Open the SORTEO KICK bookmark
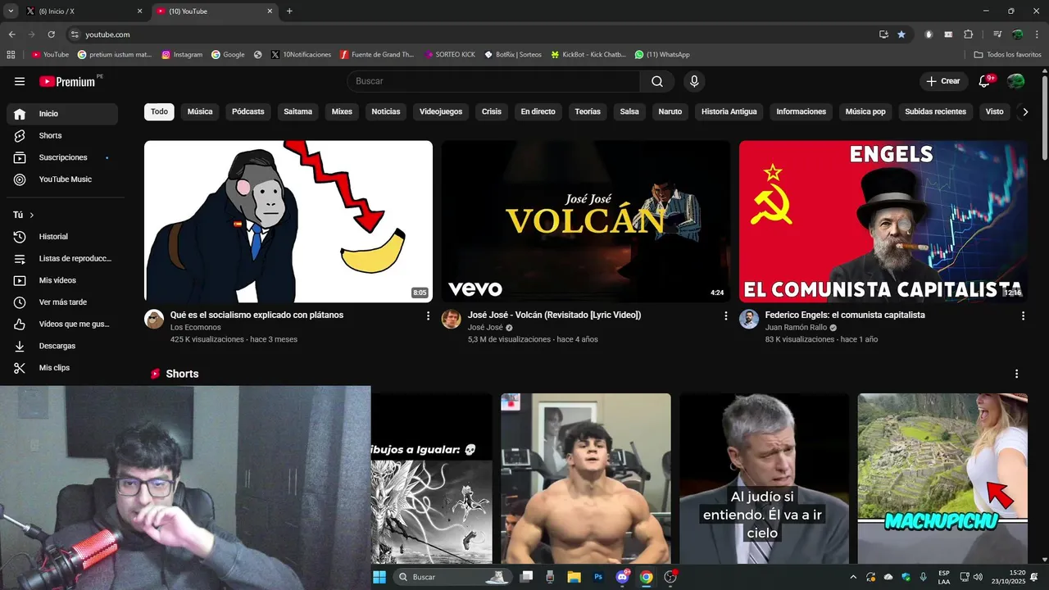Viewport: 1049px width, 590px height. 450,55
